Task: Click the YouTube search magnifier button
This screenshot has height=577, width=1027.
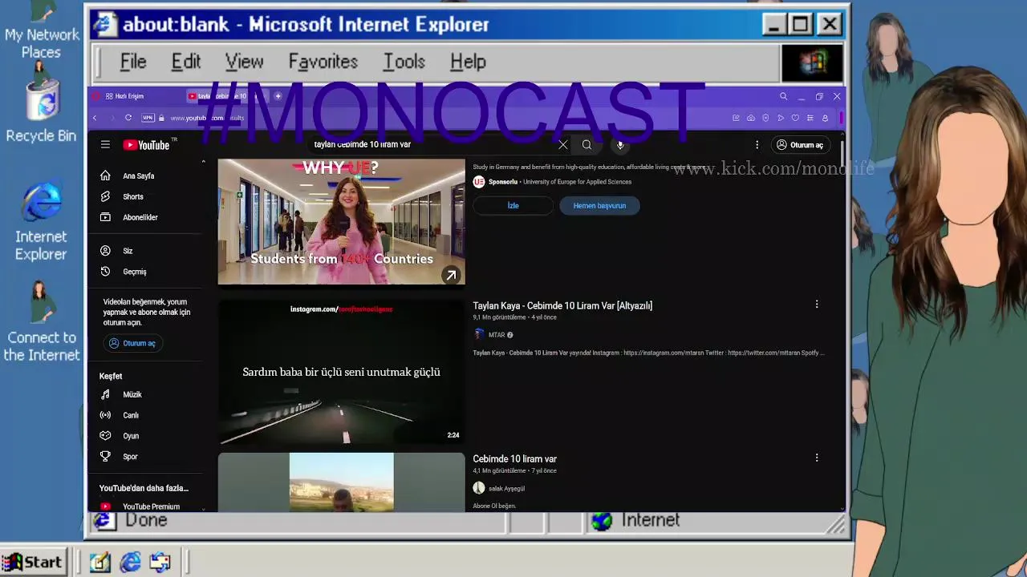Action: coord(587,145)
